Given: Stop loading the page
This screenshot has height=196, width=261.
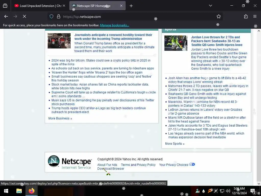Looking at the screenshot, I should pos(24,17).
